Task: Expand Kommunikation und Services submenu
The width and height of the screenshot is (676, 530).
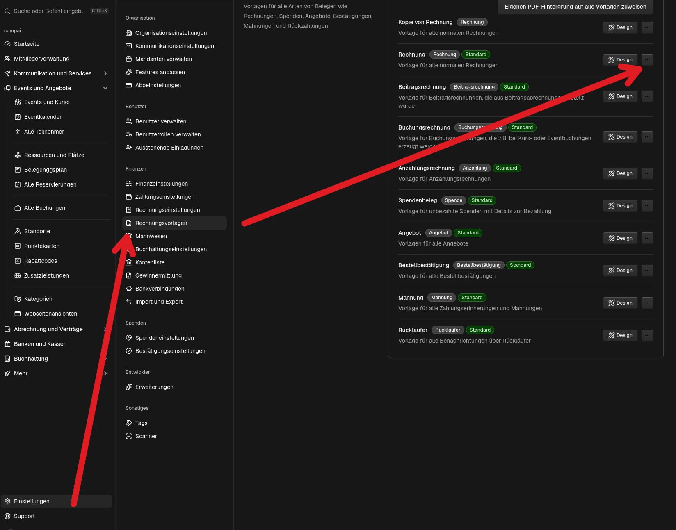Action: (105, 73)
